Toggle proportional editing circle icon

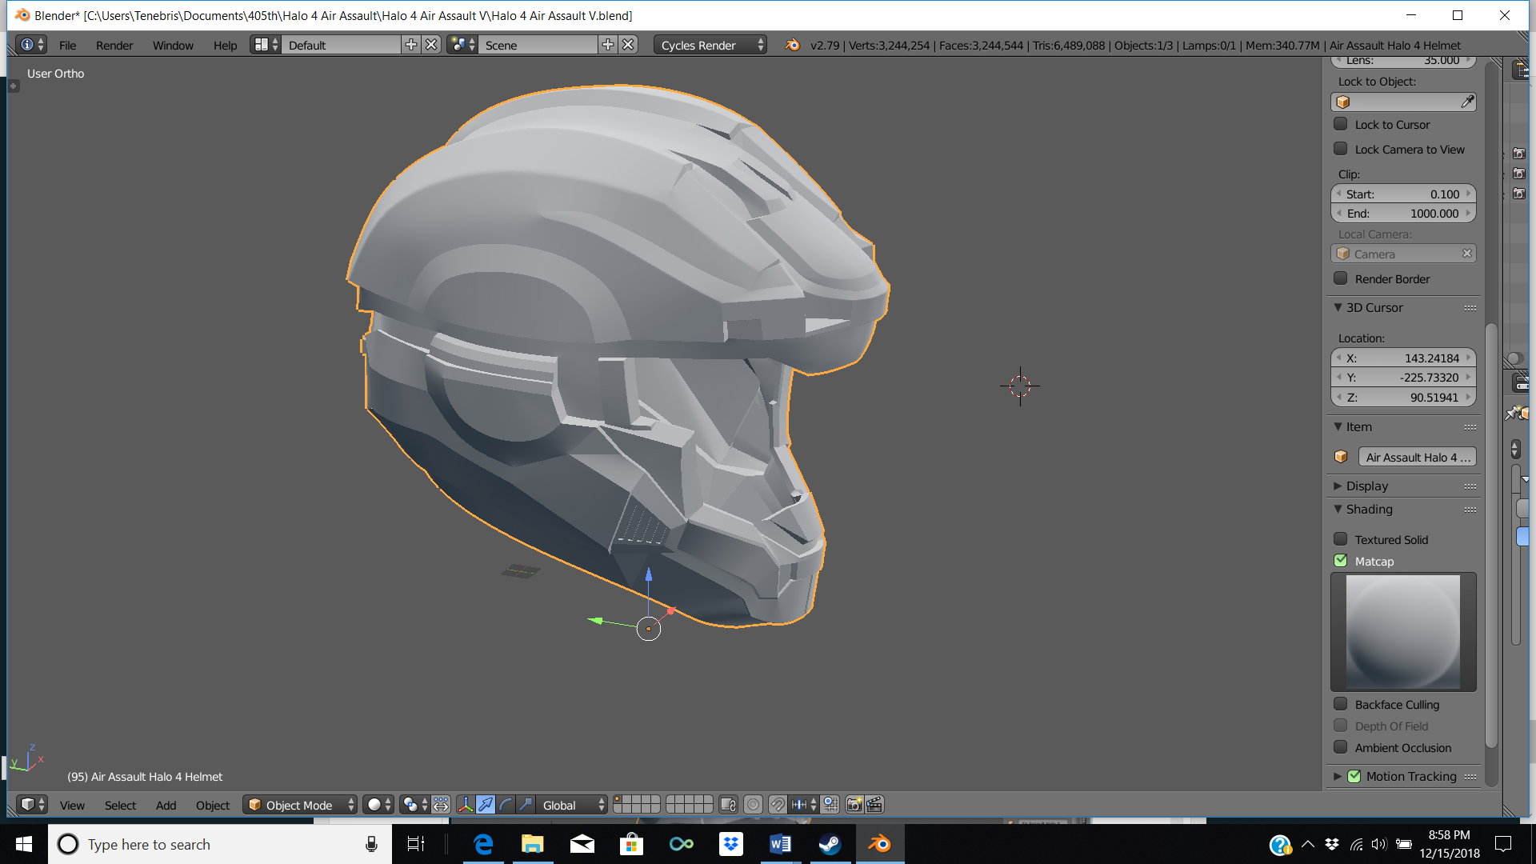[753, 805]
